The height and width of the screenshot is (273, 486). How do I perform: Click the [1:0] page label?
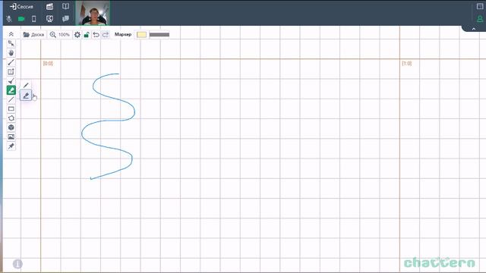tap(407, 63)
